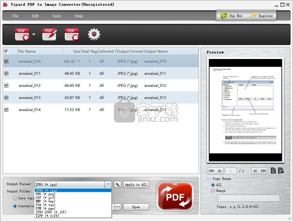Click output format cell of anxaizai_011
293x222 pixels.
click(x=127, y=73)
